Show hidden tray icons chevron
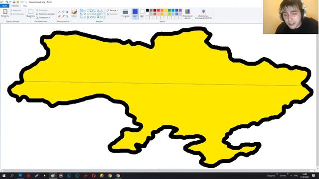 coord(291,176)
